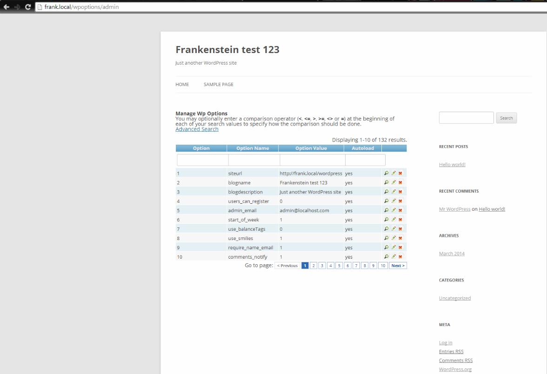
Task: Edit the blogname option with pencil icon
Action: tap(393, 182)
